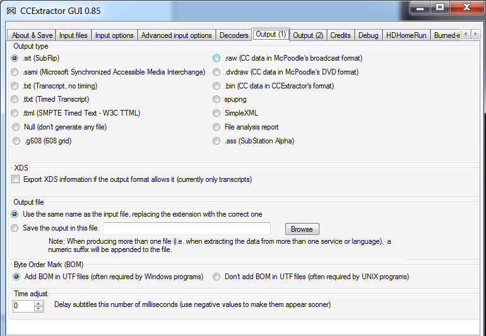Viewport: 486px width, 336px height.
Task: Open the Output (2) tab
Action: (308, 35)
